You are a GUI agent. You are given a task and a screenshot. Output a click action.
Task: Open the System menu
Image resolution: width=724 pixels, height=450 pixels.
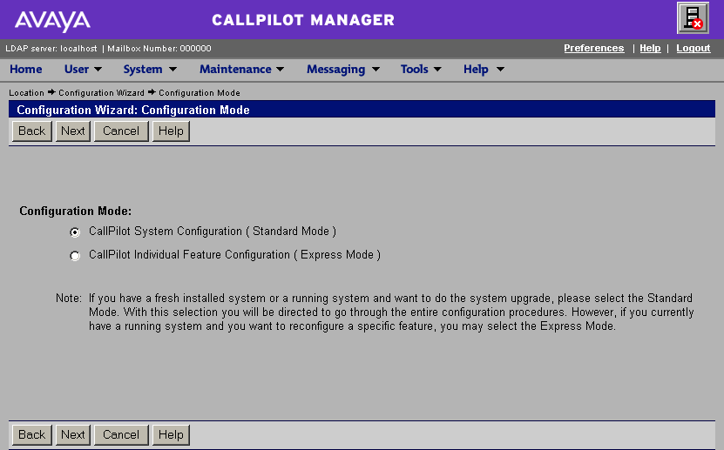(x=143, y=69)
